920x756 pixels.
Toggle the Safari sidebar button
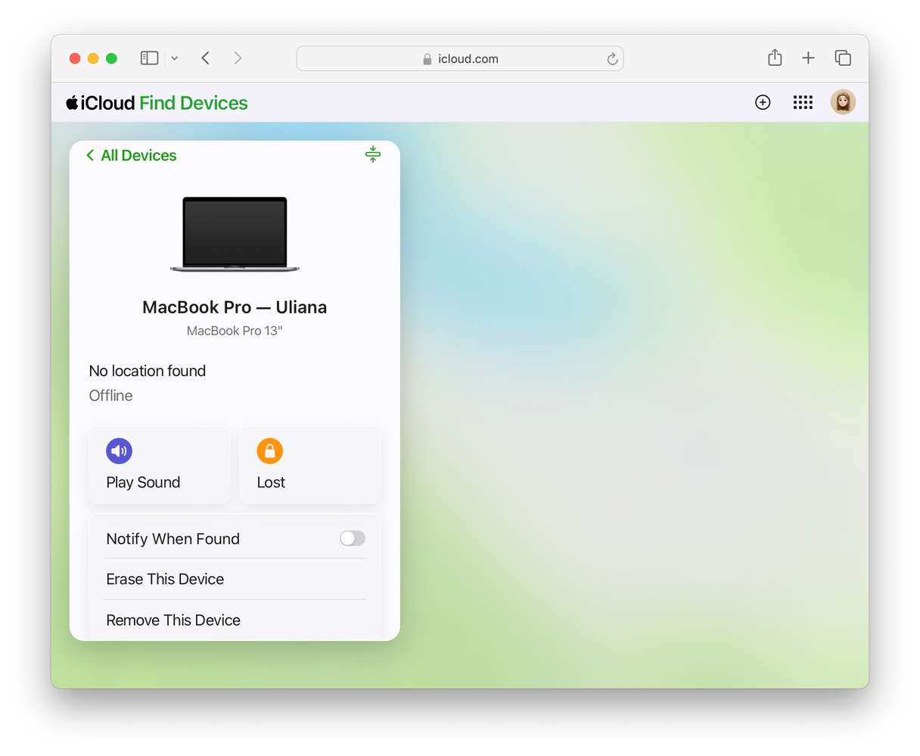[x=149, y=58]
